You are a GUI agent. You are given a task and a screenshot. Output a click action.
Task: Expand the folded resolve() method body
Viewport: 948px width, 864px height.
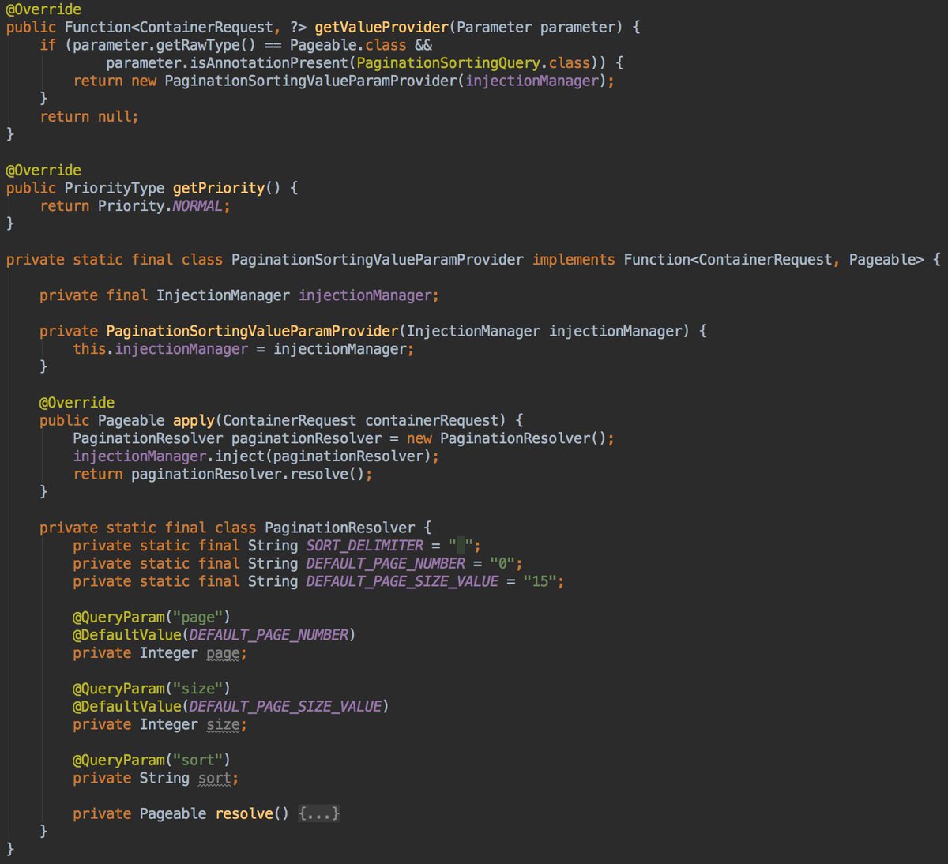[319, 813]
